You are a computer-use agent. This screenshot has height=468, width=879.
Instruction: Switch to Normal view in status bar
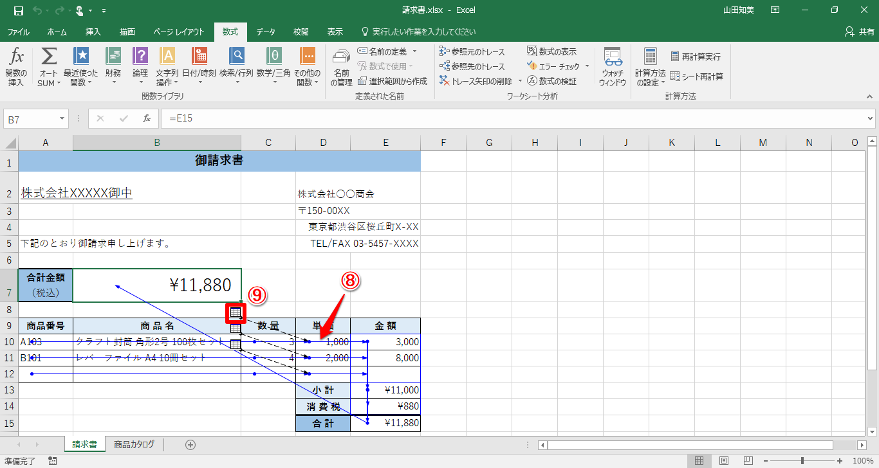pos(698,460)
